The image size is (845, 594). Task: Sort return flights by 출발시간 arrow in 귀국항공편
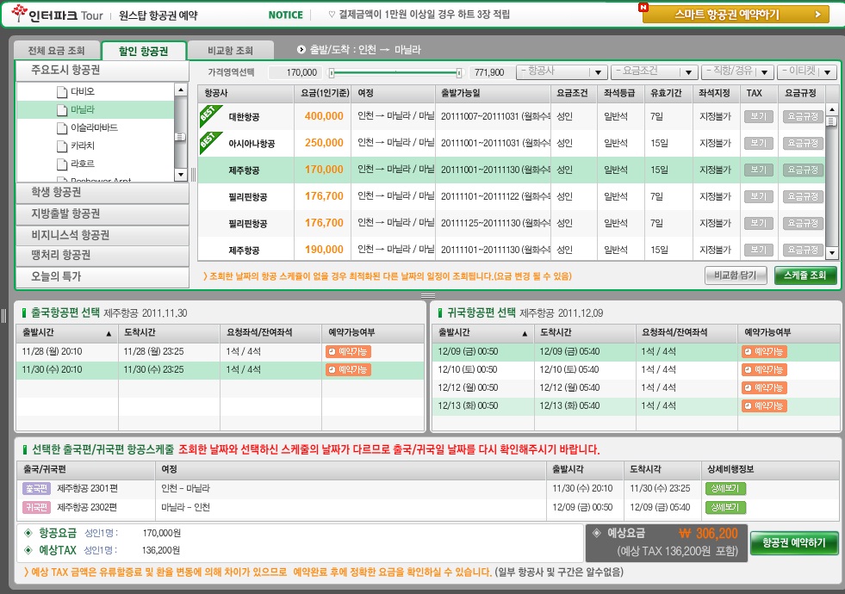[x=525, y=334]
